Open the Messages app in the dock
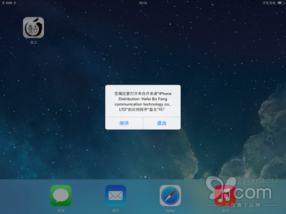The image size is (286, 214). (61, 195)
